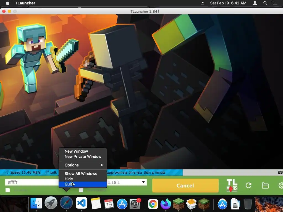Select Hide in the Dock menu
This screenshot has width=283, height=212.
pyautogui.click(x=83, y=179)
